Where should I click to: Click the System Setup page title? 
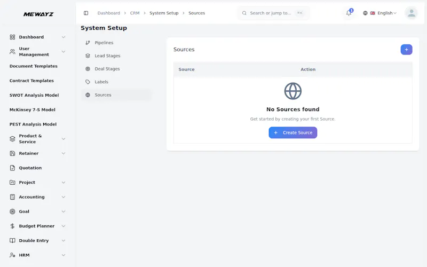click(x=104, y=28)
